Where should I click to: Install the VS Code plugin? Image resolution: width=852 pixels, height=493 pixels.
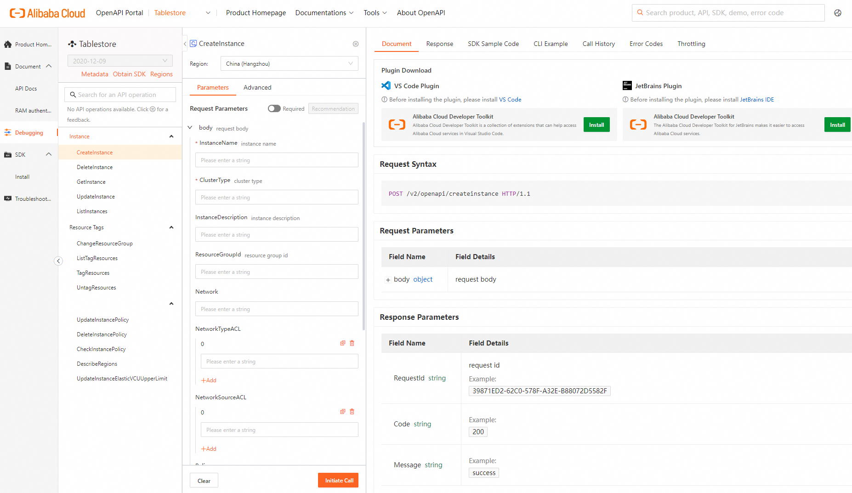tap(596, 125)
